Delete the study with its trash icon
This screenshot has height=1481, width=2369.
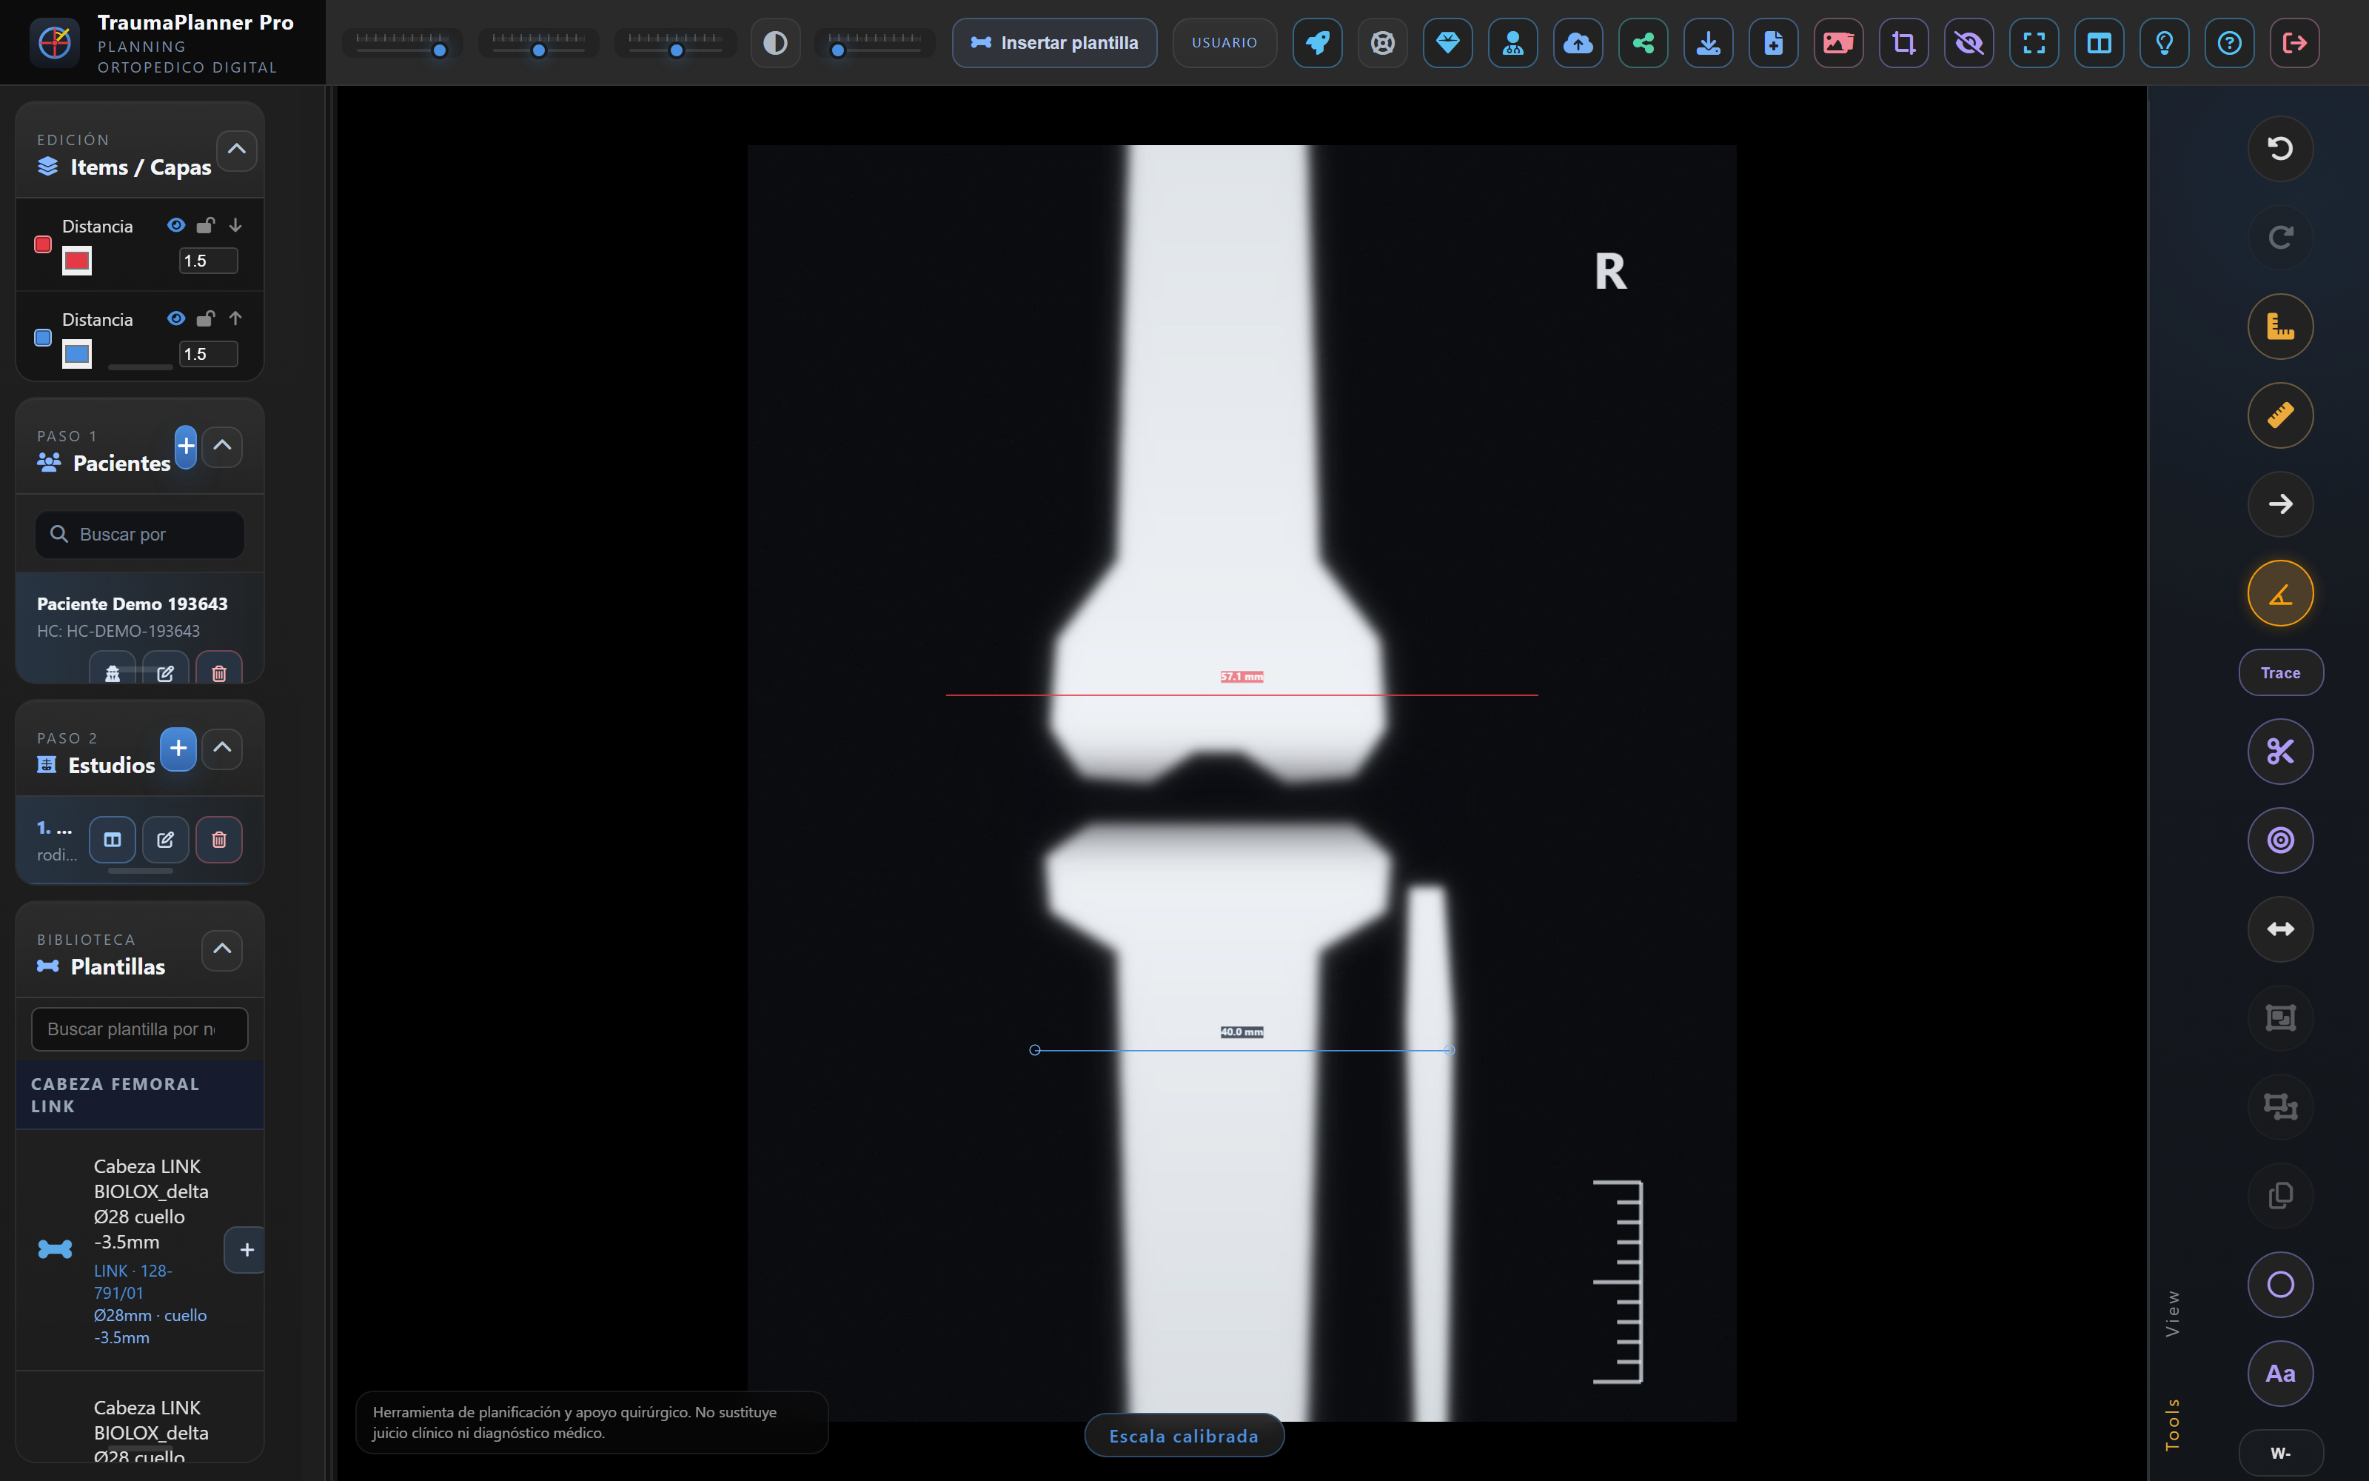[219, 840]
